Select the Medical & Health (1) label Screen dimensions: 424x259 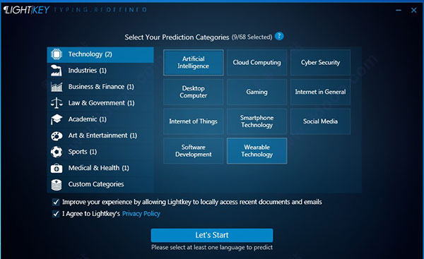(99, 168)
